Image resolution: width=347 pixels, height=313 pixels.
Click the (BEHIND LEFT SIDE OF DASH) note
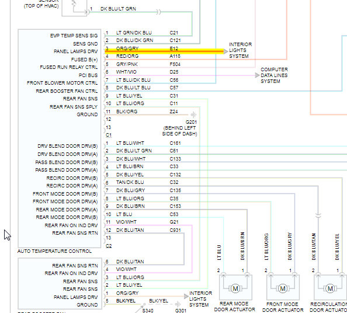(x=179, y=131)
